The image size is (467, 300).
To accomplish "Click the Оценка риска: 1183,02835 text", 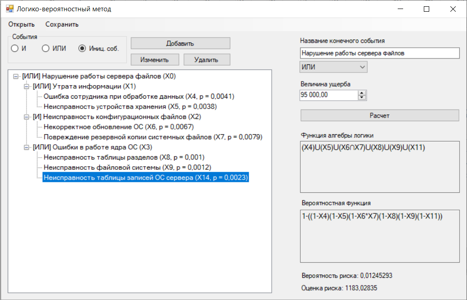I will [x=339, y=288].
